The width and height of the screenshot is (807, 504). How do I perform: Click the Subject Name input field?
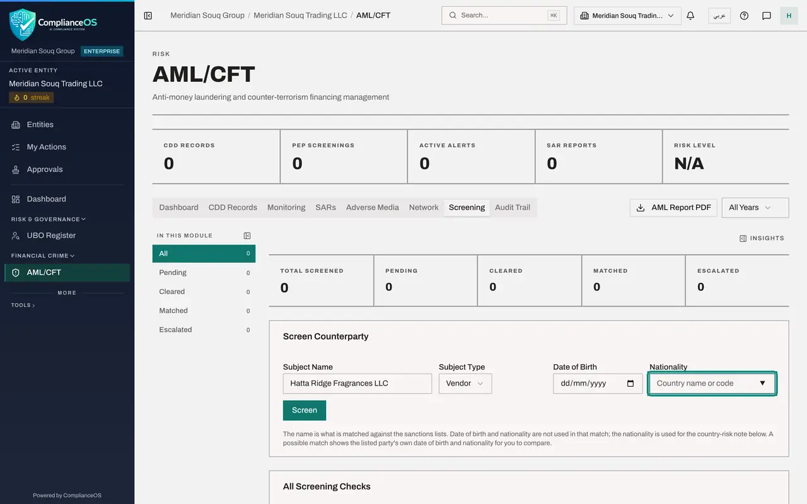pos(357,384)
